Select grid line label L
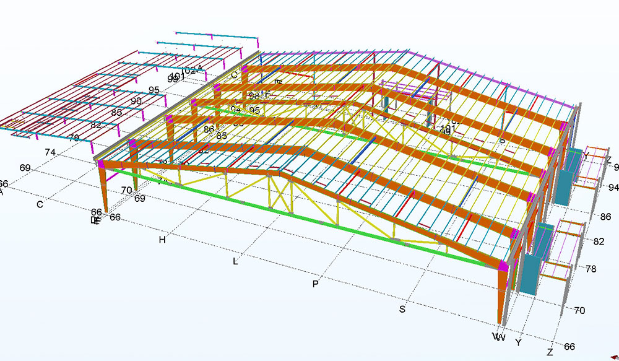This screenshot has width=619, height=361. pyautogui.click(x=235, y=261)
